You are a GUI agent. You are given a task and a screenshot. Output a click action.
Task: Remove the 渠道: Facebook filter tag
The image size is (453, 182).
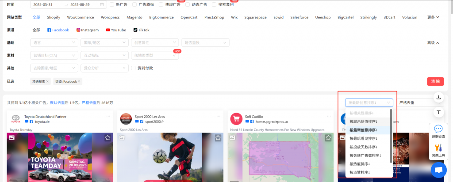[79, 81]
